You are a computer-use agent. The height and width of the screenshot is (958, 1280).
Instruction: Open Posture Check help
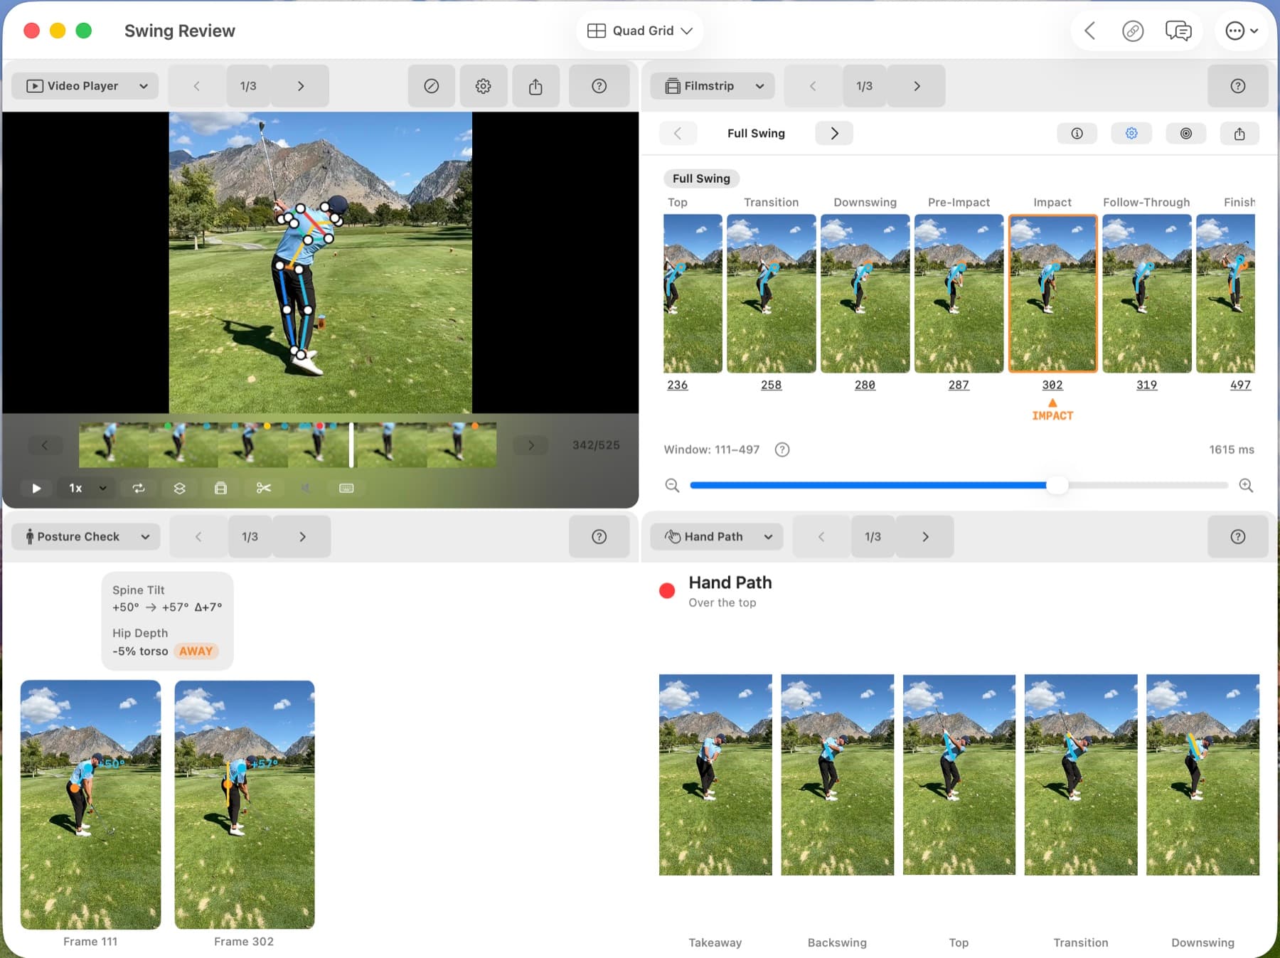599,536
